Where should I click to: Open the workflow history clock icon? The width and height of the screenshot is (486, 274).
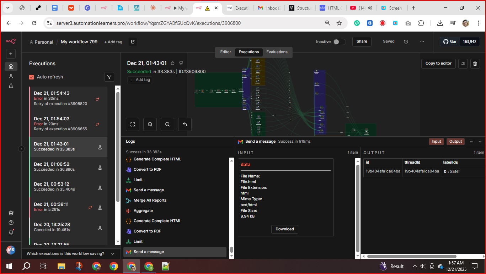(x=406, y=42)
